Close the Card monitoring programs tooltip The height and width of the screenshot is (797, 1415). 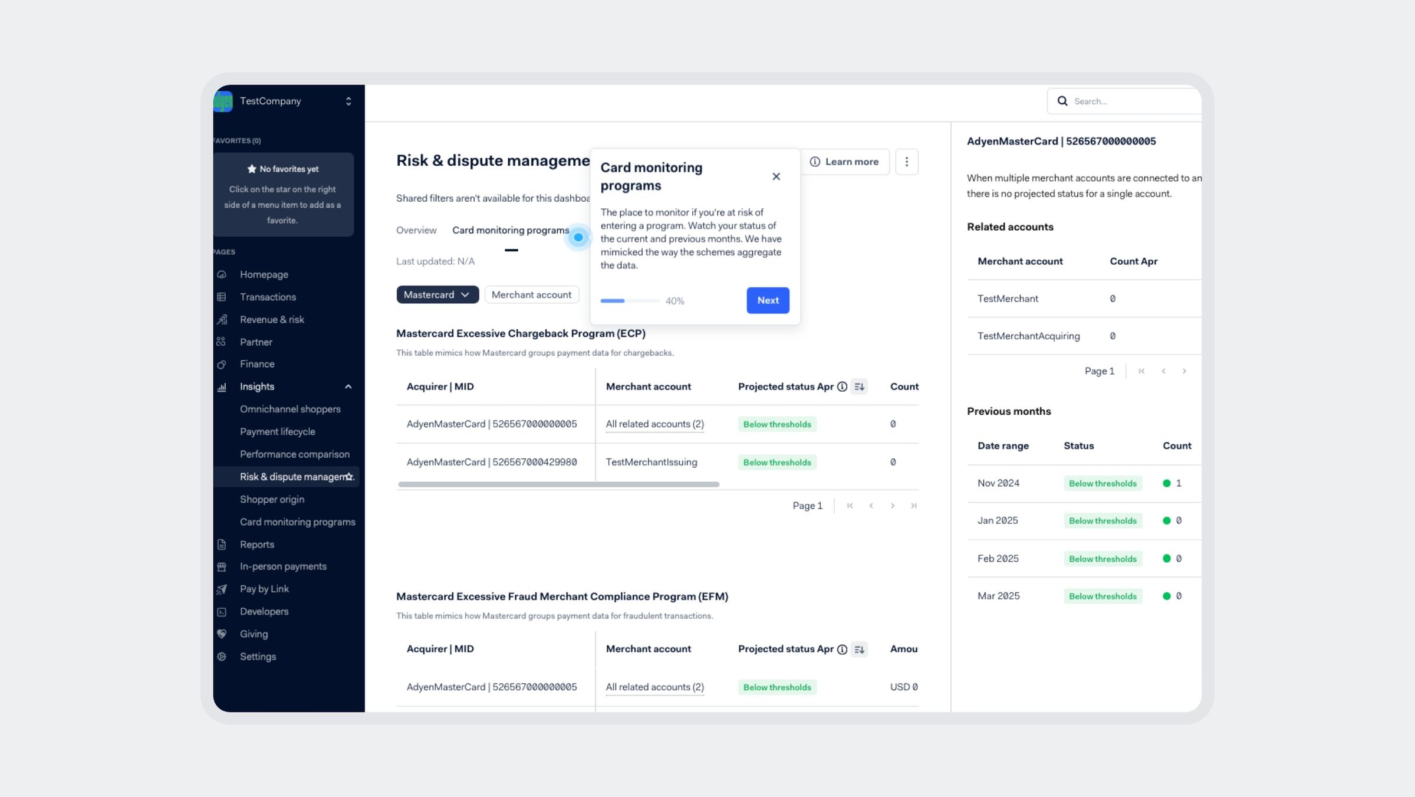click(x=776, y=176)
